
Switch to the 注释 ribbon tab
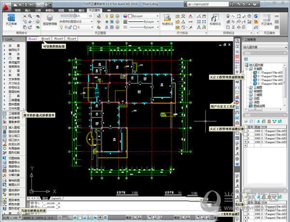pos(38,10)
